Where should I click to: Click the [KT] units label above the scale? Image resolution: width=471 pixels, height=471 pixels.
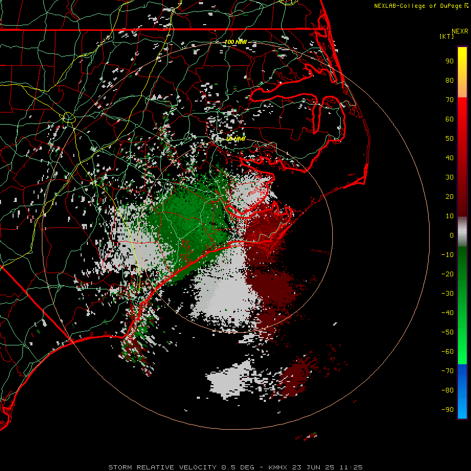tap(446, 37)
